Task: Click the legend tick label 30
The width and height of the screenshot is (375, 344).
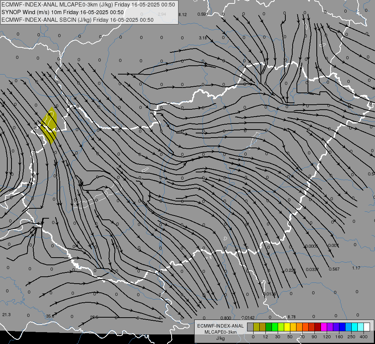Action: pyautogui.click(x=278, y=337)
